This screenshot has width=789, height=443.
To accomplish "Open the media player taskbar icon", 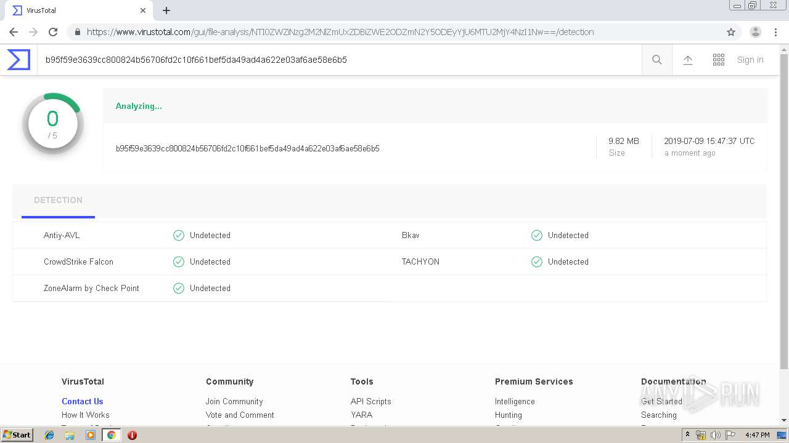I will 91,435.
